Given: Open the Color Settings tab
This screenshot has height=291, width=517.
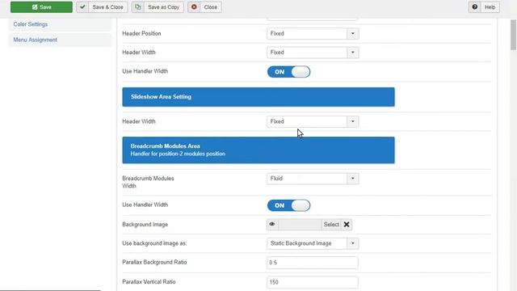Looking at the screenshot, I should (60, 24).
